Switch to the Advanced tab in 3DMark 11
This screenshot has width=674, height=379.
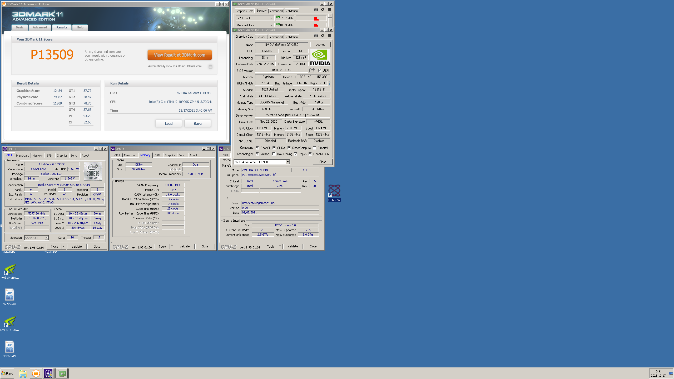click(x=40, y=27)
